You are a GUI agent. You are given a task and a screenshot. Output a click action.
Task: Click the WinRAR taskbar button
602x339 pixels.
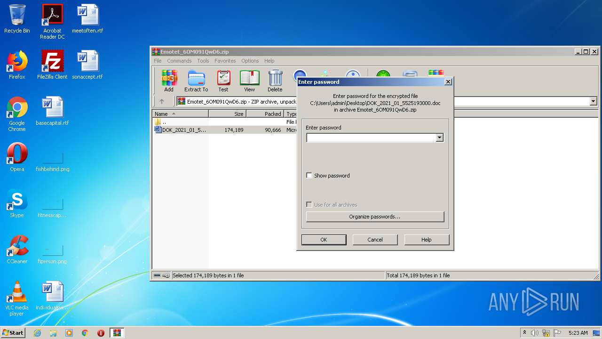click(117, 333)
